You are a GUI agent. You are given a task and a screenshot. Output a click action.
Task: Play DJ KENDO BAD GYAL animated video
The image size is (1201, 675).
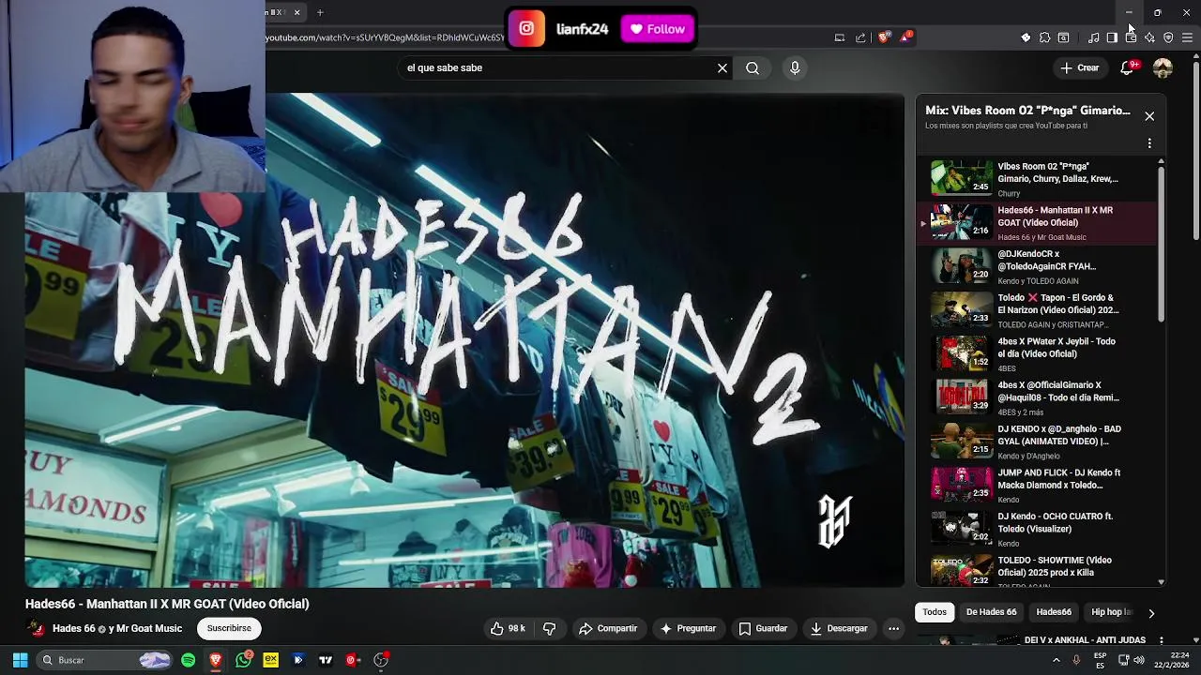[x=1037, y=442]
